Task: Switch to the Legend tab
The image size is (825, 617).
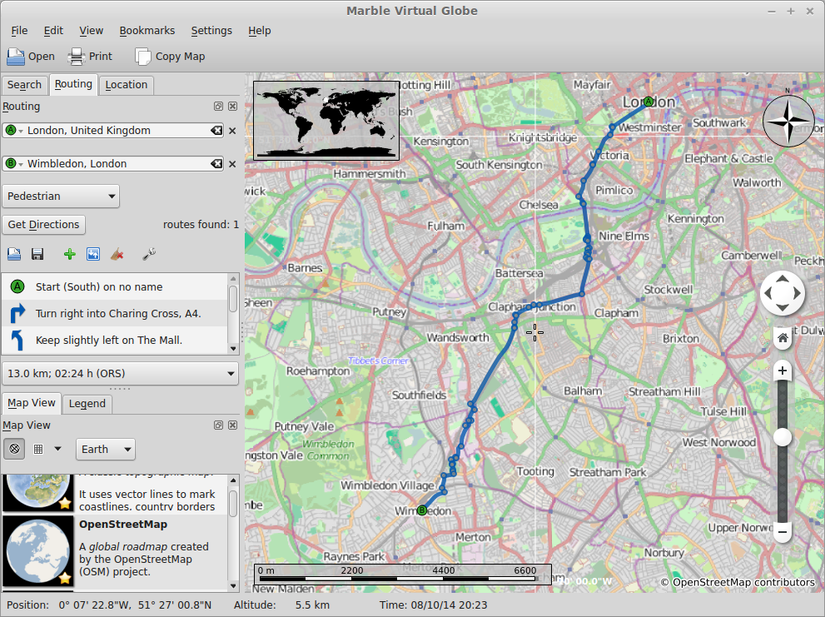Action: [x=87, y=404]
